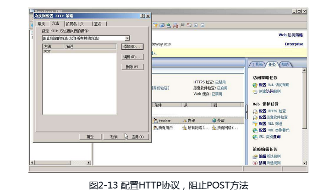Switch to the 扩展名 tab

71,24
